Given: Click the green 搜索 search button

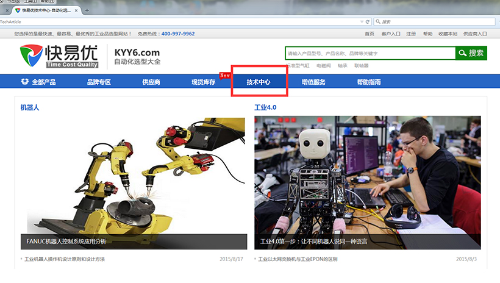Looking at the screenshot, I should tap(471, 53).
